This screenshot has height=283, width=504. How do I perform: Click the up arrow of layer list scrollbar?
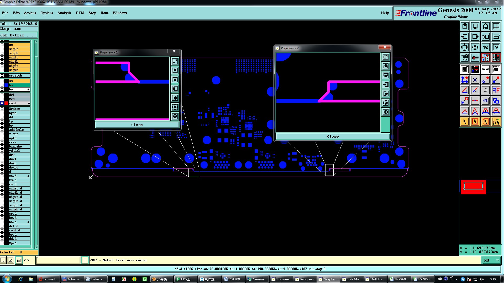36,42
